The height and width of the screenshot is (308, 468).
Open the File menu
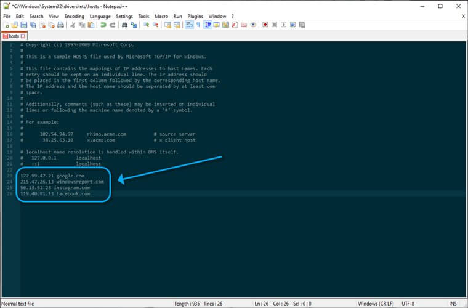pyautogui.click(x=7, y=17)
